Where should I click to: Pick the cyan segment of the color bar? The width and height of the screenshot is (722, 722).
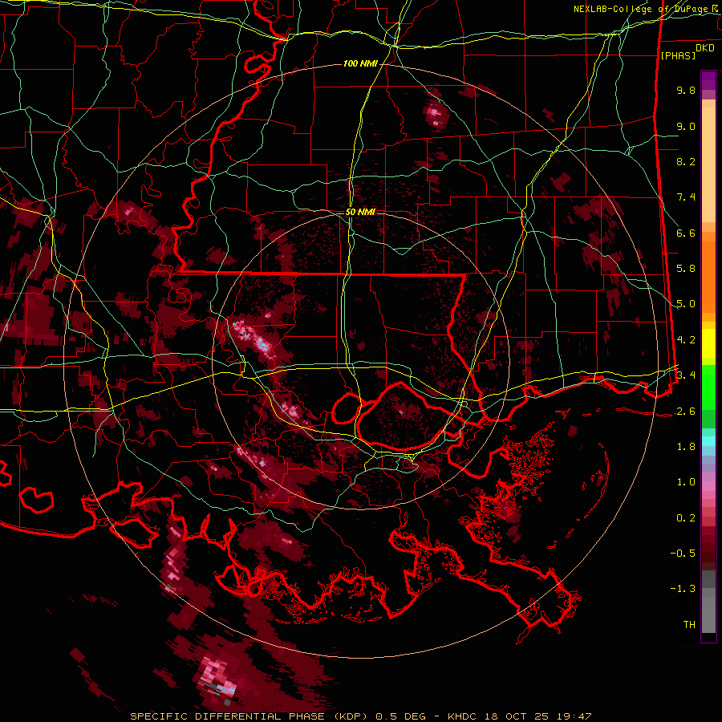pos(708,441)
